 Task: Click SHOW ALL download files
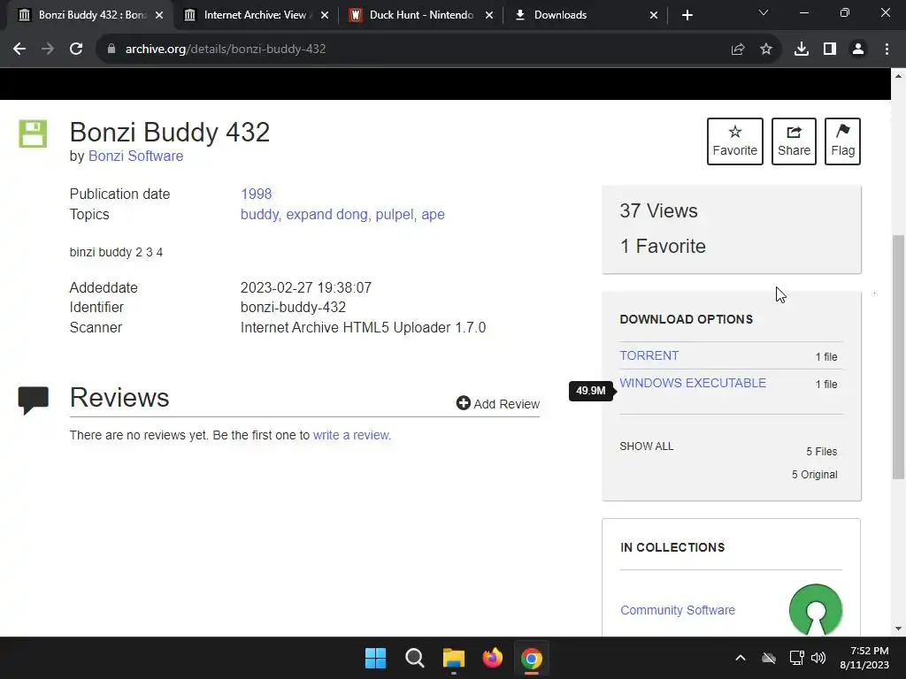click(646, 446)
